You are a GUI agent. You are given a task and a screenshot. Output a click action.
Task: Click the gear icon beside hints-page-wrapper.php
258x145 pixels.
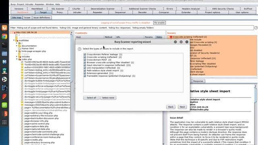point(19,51)
